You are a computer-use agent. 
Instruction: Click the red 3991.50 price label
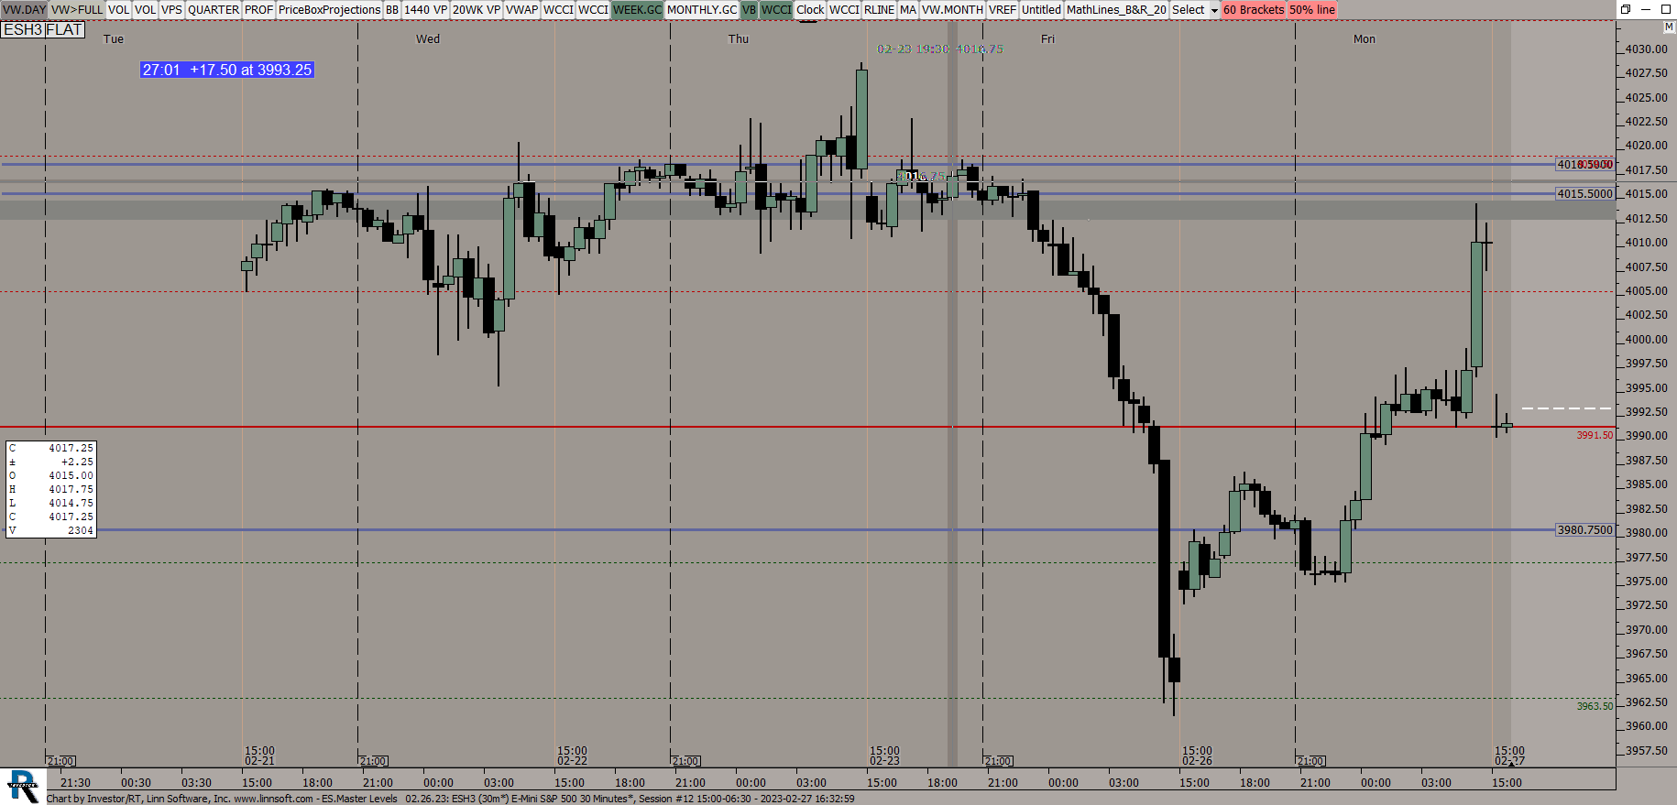click(1595, 435)
